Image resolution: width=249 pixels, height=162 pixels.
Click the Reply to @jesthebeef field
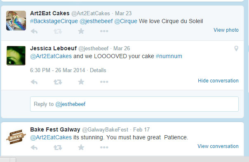point(134,104)
